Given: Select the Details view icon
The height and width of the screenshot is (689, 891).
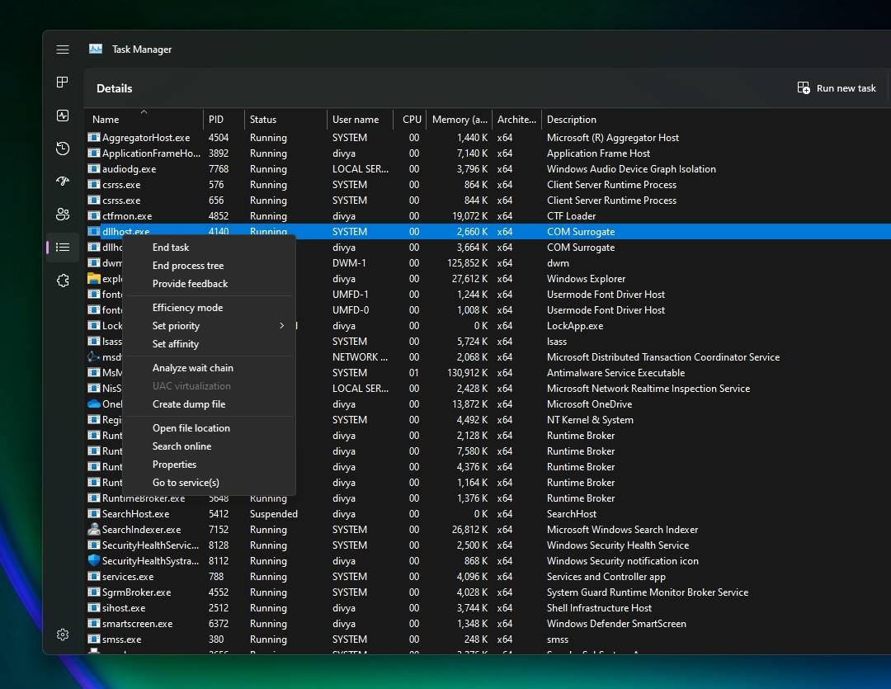Looking at the screenshot, I should (x=62, y=247).
